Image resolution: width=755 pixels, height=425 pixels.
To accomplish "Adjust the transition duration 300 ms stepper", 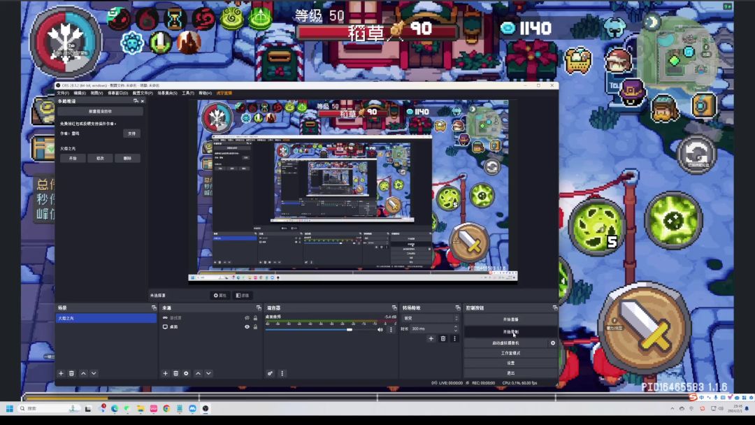I will coord(456,329).
